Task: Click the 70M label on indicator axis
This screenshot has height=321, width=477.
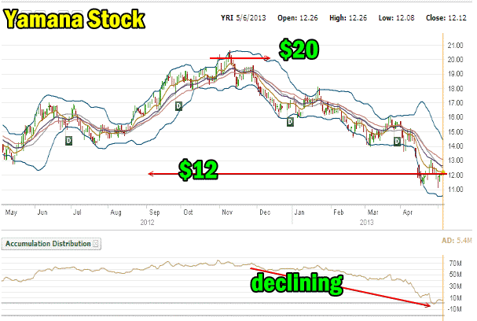Action: coord(456,263)
